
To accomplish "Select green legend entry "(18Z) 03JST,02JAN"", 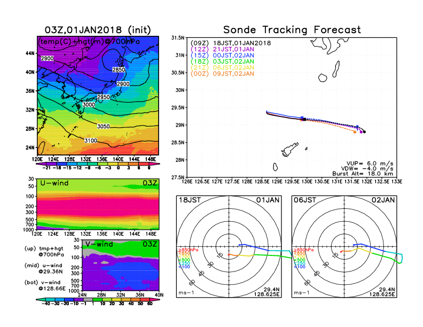I will pos(222,61).
